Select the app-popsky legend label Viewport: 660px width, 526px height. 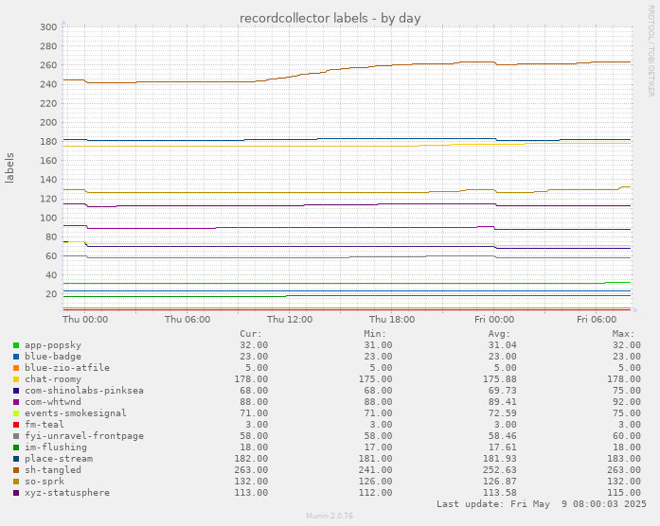(x=53, y=345)
